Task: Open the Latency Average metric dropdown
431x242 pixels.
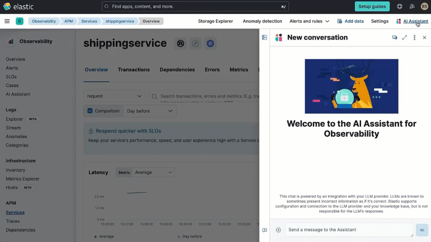Action: coord(153,173)
